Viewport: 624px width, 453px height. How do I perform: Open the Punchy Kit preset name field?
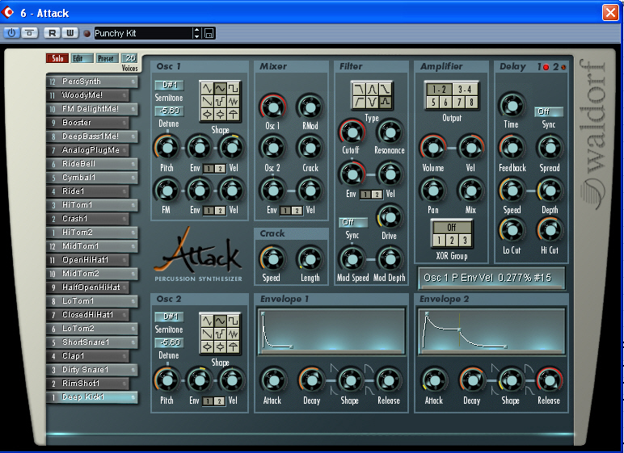pos(143,33)
